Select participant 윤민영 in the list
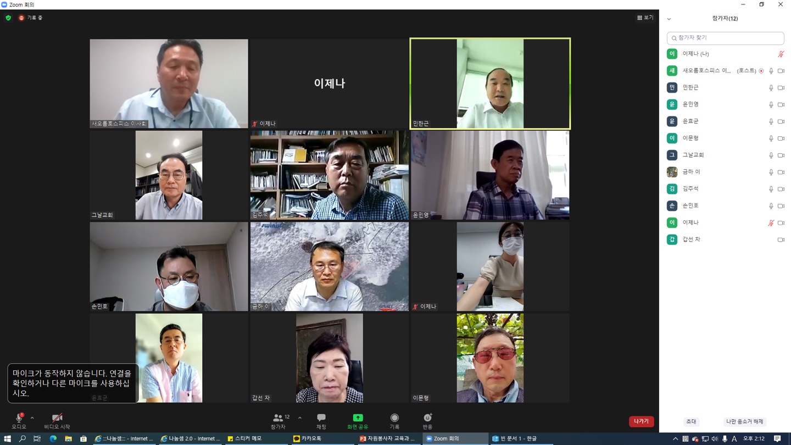The height and width of the screenshot is (445, 791). point(725,104)
